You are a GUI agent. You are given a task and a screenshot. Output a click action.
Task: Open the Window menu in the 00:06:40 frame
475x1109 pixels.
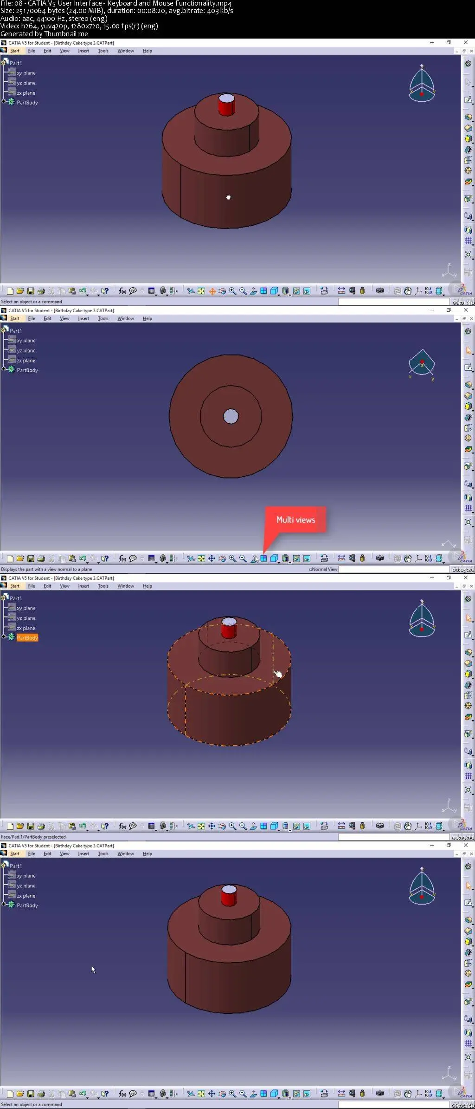[x=125, y=854]
